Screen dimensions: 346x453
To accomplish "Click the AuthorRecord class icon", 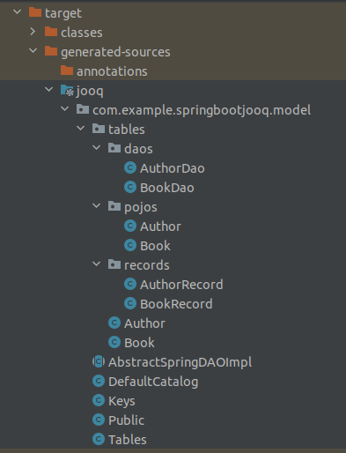I will (x=130, y=285).
